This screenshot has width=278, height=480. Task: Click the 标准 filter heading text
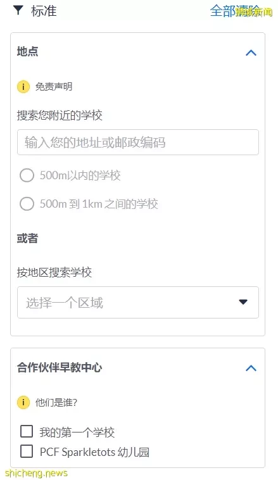pos(44,11)
